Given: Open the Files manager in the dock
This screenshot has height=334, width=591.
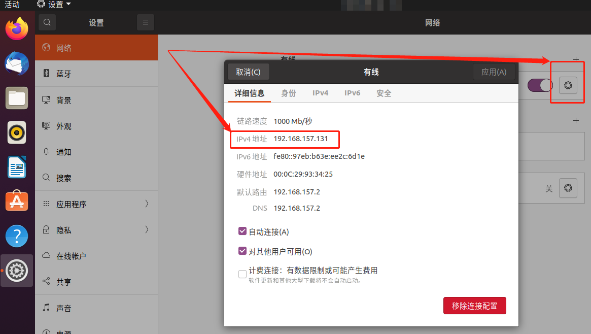Looking at the screenshot, I should (17, 98).
